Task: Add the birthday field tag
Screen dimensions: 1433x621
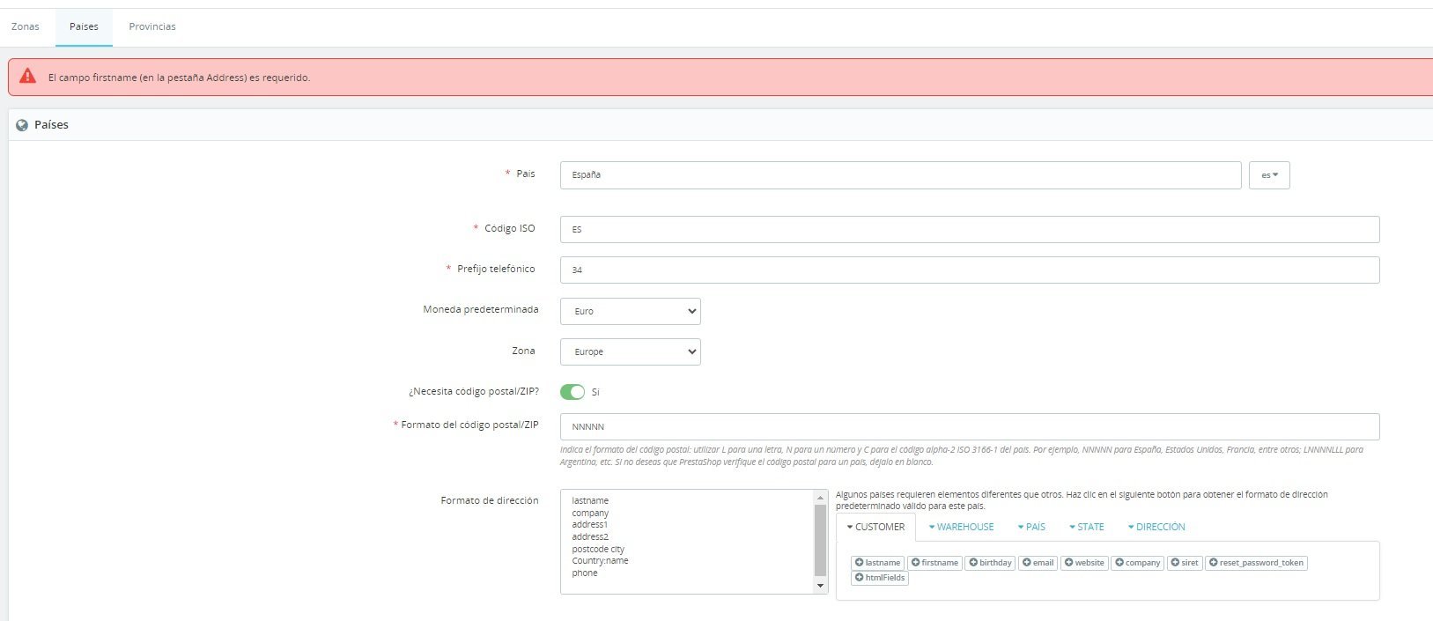Action: (991, 563)
